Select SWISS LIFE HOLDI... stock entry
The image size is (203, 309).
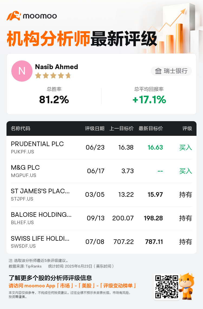tap(40, 239)
